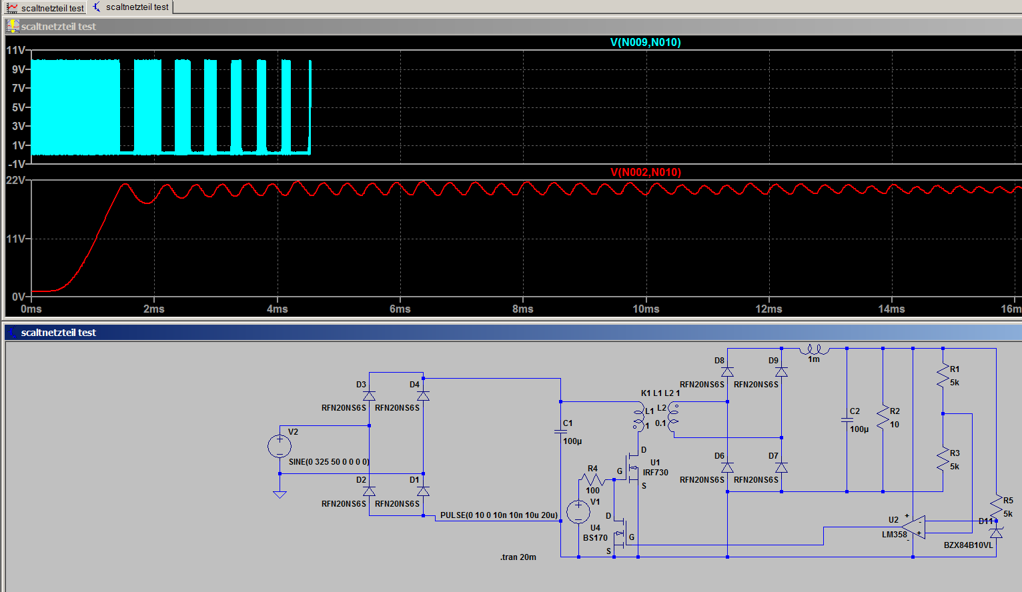Click the SINE(0 325 50 0 0 0 0) value
Viewport: 1022px width, 592px height.
pyautogui.click(x=329, y=461)
